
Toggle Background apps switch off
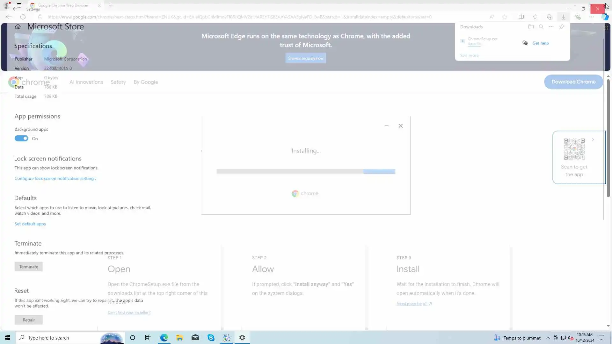pos(21,139)
